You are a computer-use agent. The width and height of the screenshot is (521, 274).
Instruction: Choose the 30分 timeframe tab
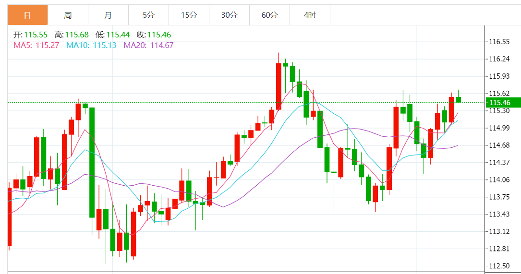pyautogui.click(x=229, y=15)
